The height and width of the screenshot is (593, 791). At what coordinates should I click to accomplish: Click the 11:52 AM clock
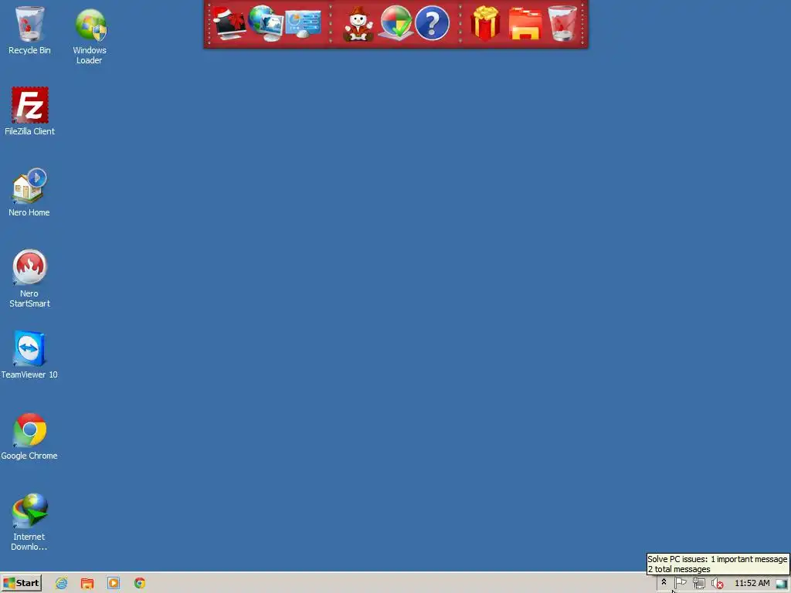click(752, 583)
